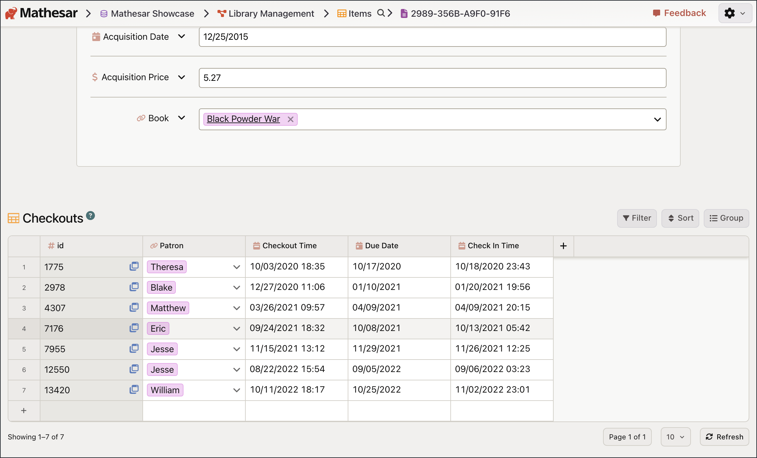Expand the Book field options chevron
This screenshot has height=458, width=757.
182,118
